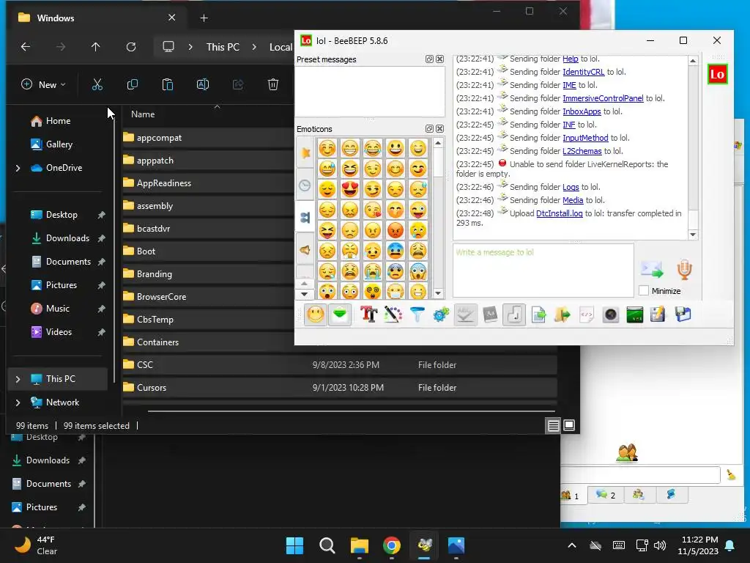Expand the Network tree node
This screenshot has width=750, height=563.
pos(18,402)
